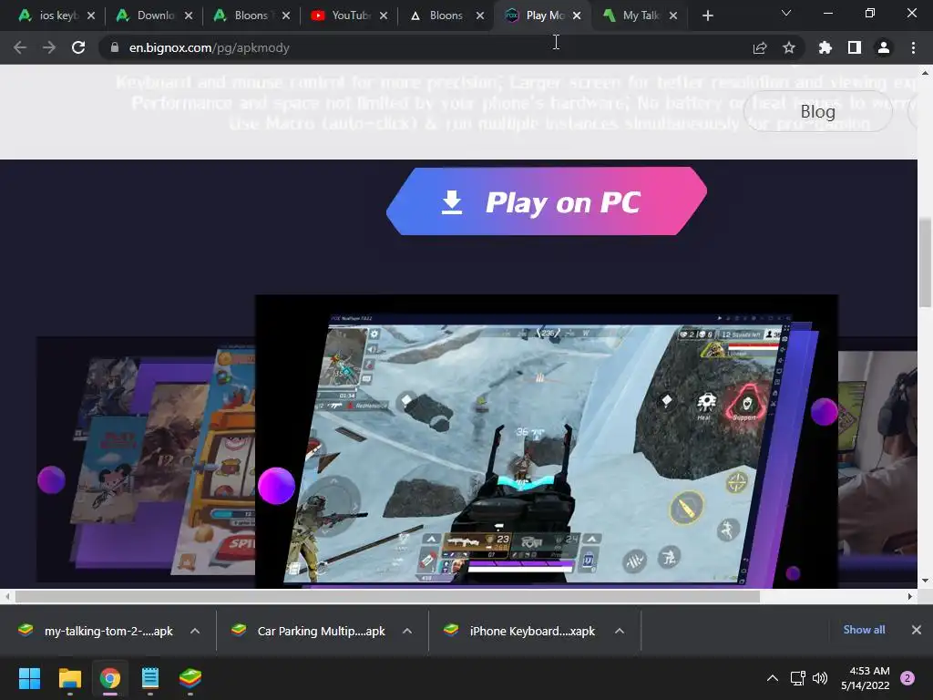The height and width of the screenshot is (700, 933).
Task: Expand options for my-talking-tom-2 download
Action: tap(195, 631)
